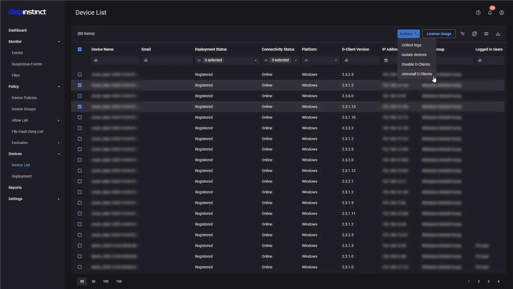Open Device Groups in the sidebar

[x=24, y=109]
